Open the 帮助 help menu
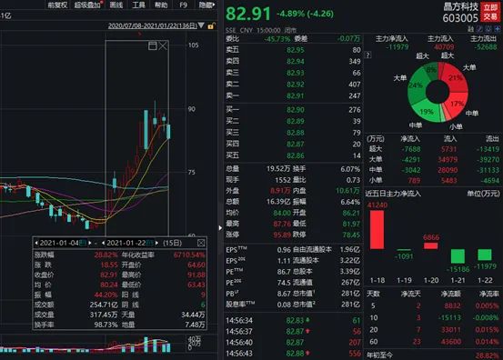 161,5
